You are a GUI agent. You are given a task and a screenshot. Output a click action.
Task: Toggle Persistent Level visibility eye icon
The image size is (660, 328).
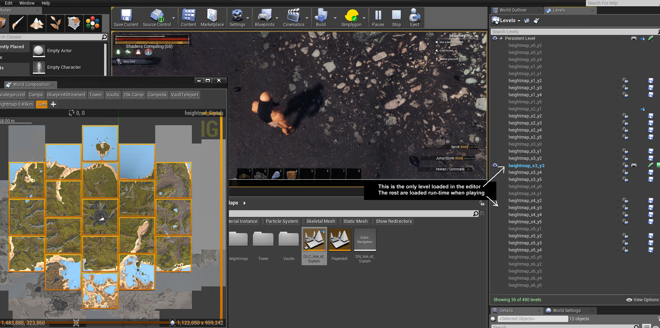click(x=495, y=38)
